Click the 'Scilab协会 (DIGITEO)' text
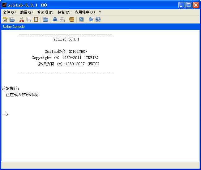The height and width of the screenshot is (170, 201). 66,52
